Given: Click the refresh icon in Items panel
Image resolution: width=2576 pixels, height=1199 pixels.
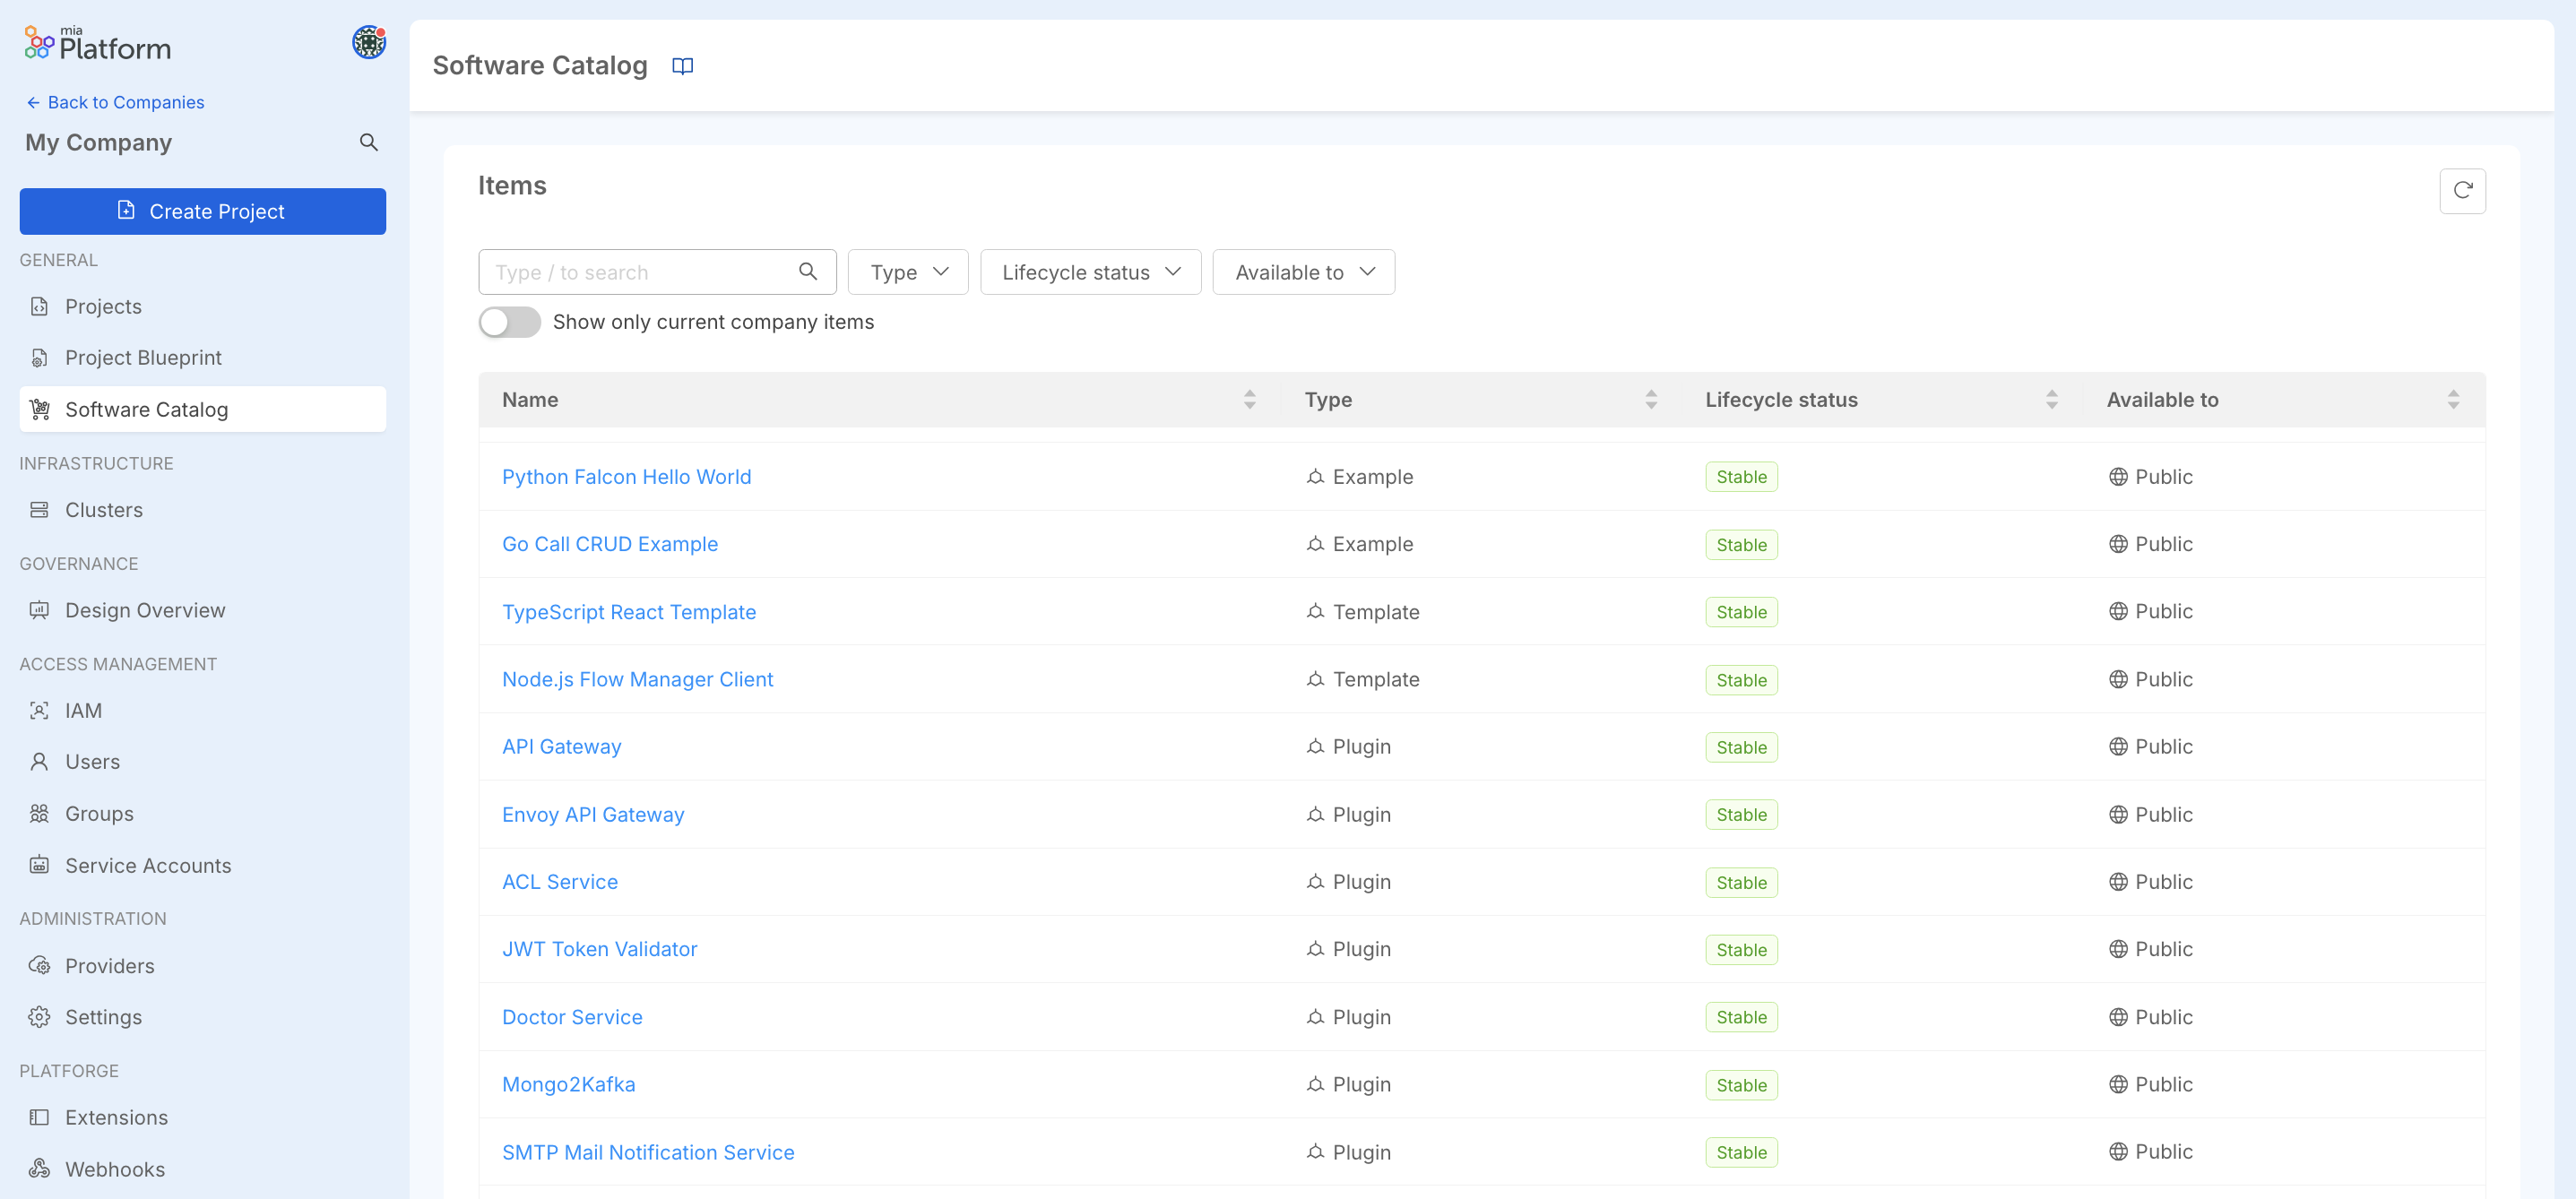Looking at the screenshot, I should point(2461,189).
